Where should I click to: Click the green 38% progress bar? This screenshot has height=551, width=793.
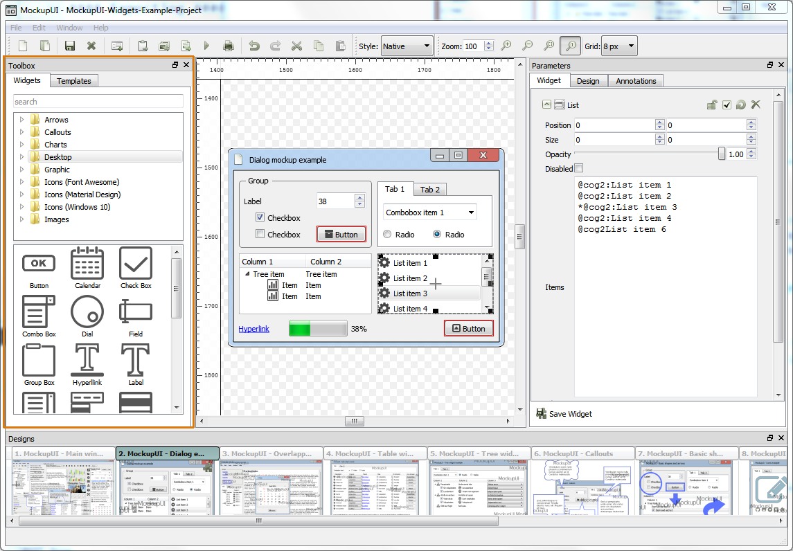[318, 329]
